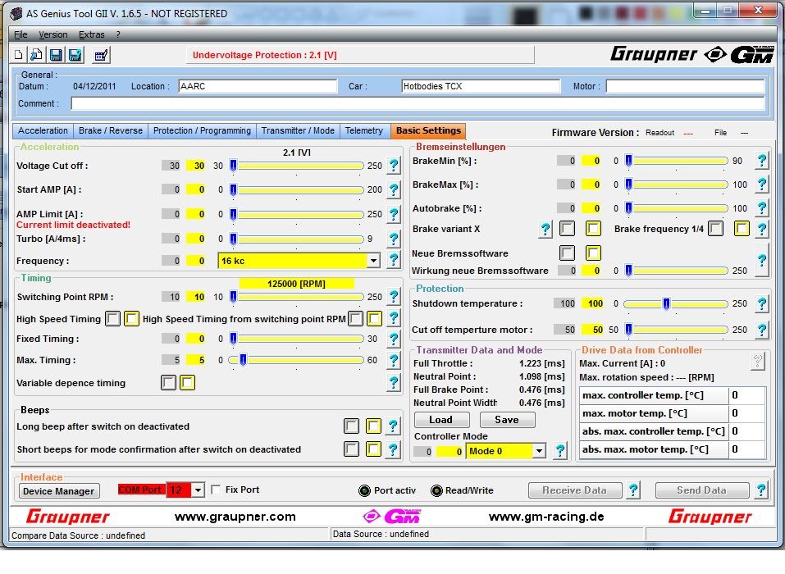
Task: Open help for Switching Point RPM
Action: pyautogui.click(x=394, y=297)
